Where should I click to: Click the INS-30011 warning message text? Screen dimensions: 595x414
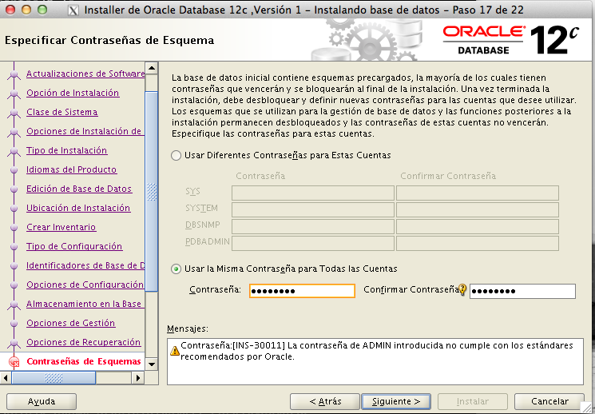[376, 351]
